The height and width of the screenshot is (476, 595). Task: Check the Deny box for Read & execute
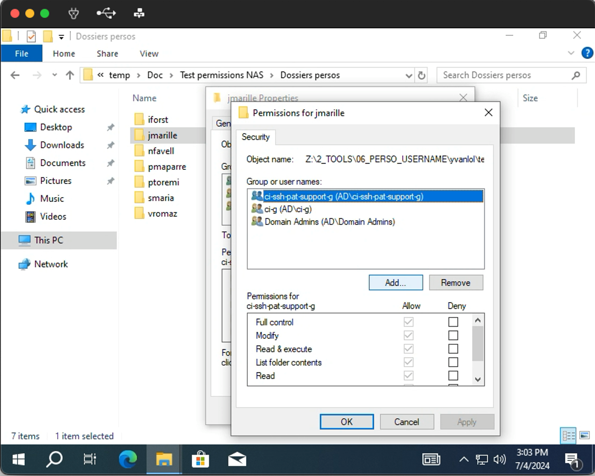click(x=453, y=349)
